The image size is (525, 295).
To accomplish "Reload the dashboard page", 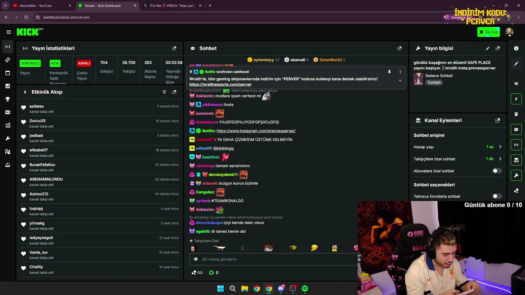I will pos(26,17).
